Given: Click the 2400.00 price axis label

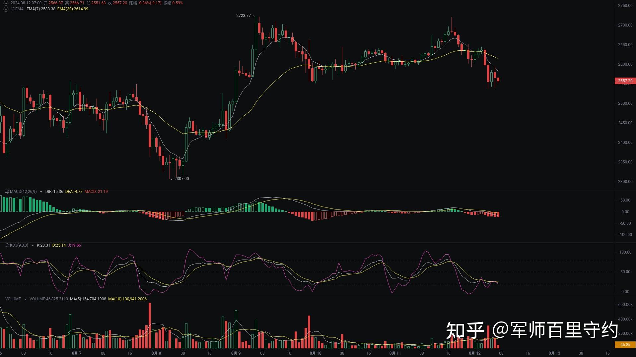Looking at the screenshot, I should [625, 143].
